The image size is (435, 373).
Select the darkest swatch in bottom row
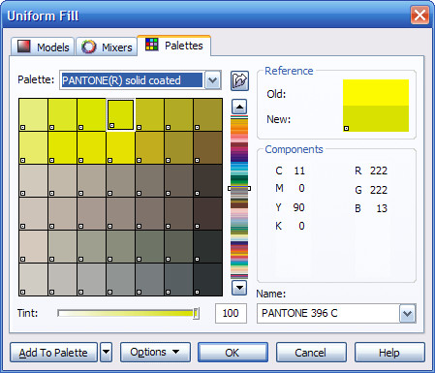click(207, 279)
